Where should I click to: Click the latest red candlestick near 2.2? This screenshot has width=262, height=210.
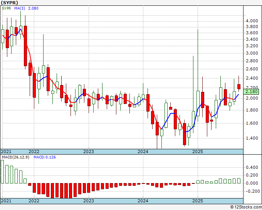(239, 87)
